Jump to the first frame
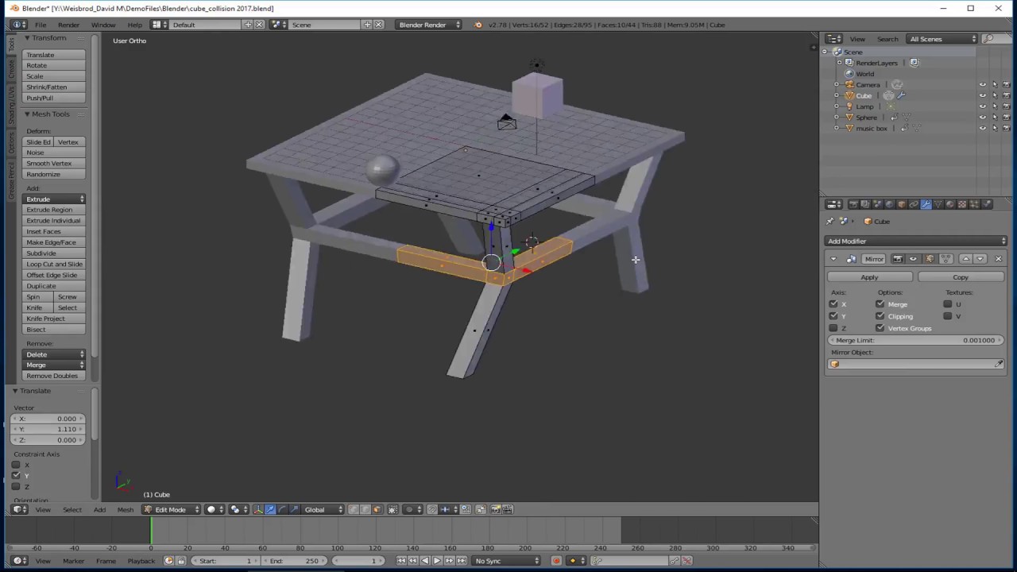Viewport: 1017px width, 572px height. coord(400,561)
